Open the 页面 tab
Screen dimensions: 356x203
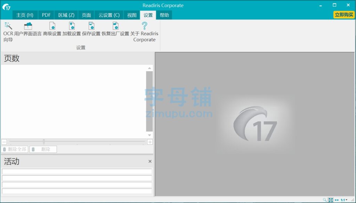[86, 15]
